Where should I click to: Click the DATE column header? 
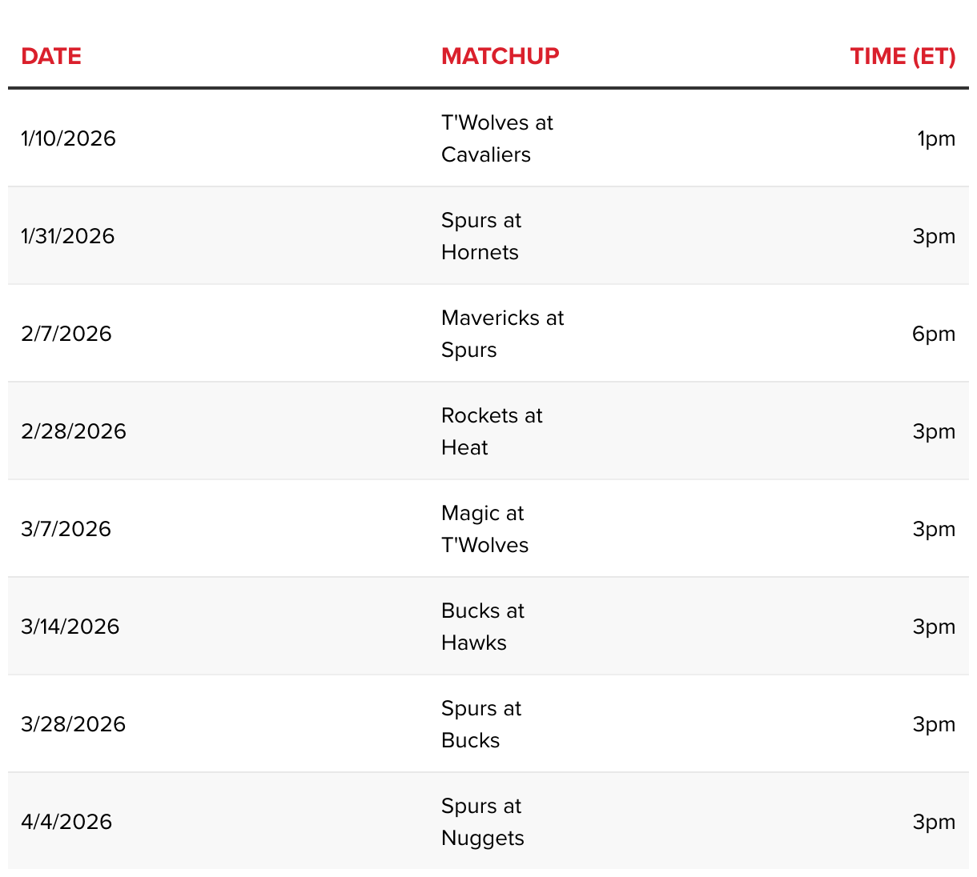(x=51, y=56)
